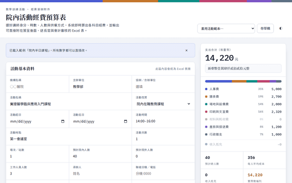Edit the 活動名稱 field
The height and width of the screenshot is (183, 292).
pyautogui.click(x=69, y=104)
